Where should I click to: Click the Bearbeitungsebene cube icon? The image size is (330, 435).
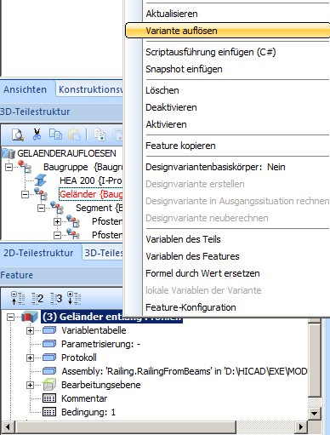[x=49, y=385]
